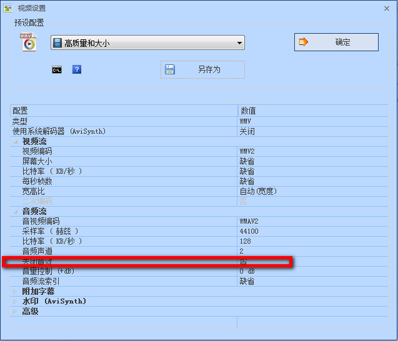
Task: Click the 另存为 save-as button
Action: (202, 69)
